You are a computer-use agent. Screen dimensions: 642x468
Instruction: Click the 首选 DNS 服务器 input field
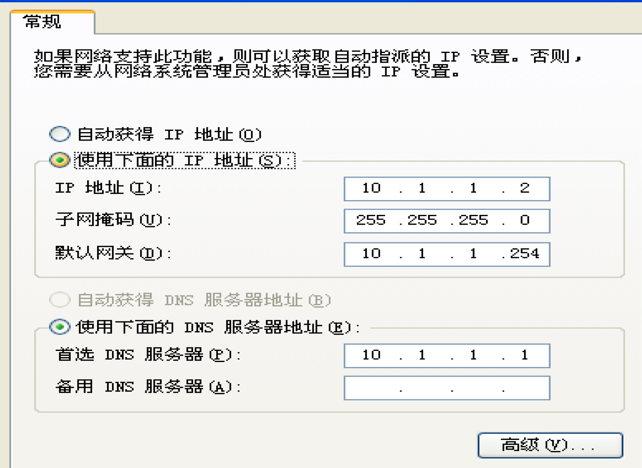(447, 356)
